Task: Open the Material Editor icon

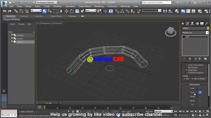Action: click(200, 11)
